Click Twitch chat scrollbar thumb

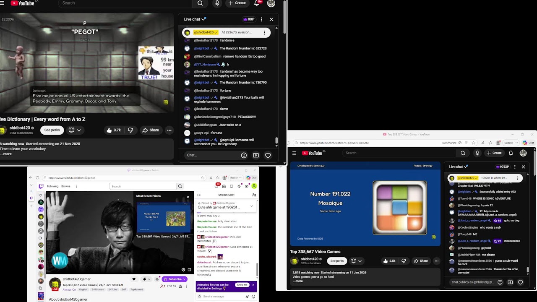coord(258,270)
